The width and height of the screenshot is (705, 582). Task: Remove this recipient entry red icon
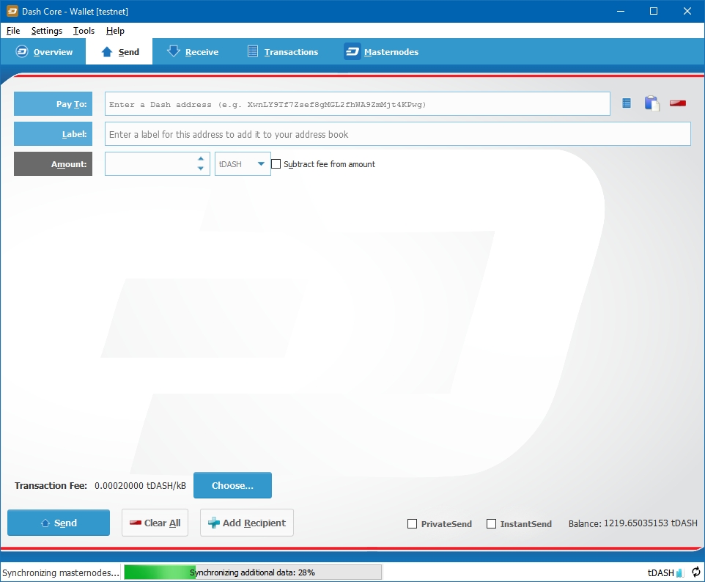[x=678, y=103]
